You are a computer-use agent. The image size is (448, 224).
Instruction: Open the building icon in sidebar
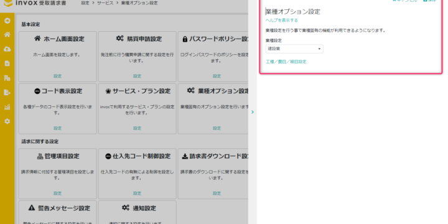[7, 78]
